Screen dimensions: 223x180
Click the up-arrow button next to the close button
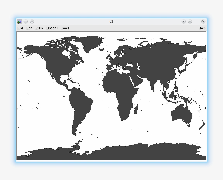coord(190,21)
